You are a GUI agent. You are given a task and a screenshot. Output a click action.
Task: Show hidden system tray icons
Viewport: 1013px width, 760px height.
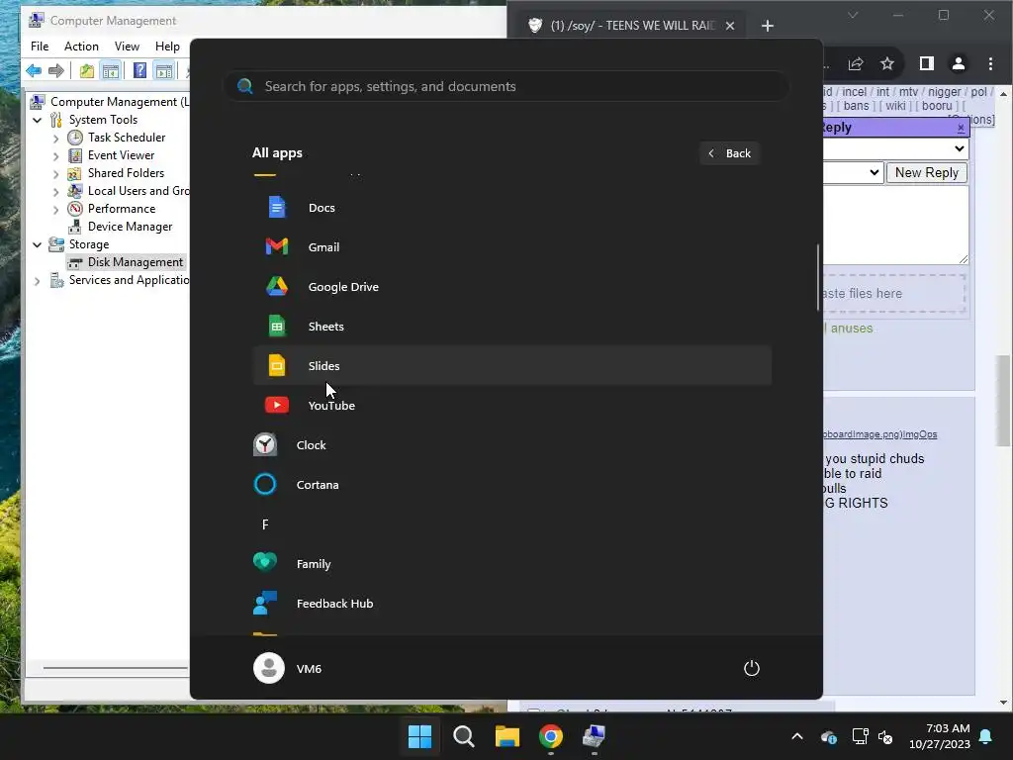point(797,736)
